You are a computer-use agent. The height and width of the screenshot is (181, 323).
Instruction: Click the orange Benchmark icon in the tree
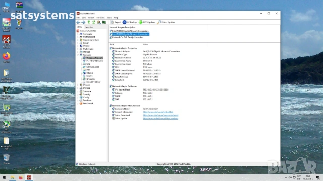click(x=81, y=103)
